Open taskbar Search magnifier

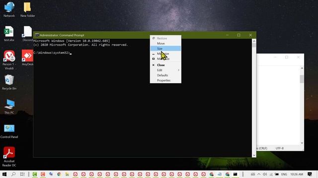pyautogui.click(x=13, y=174)
